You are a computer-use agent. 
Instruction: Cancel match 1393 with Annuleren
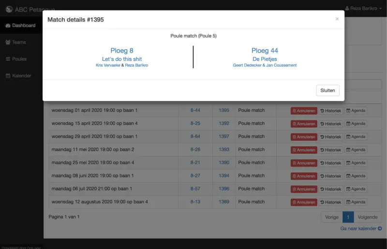[x=304, y=150]
